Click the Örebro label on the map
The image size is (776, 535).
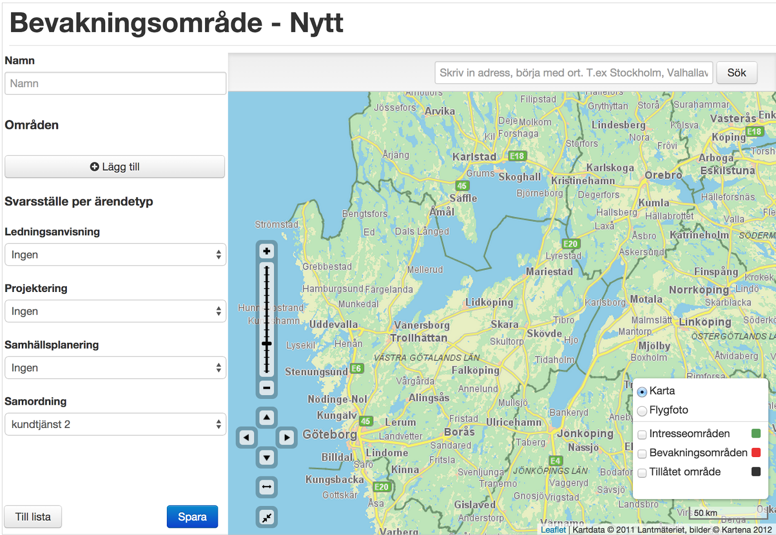click(663, 175)
